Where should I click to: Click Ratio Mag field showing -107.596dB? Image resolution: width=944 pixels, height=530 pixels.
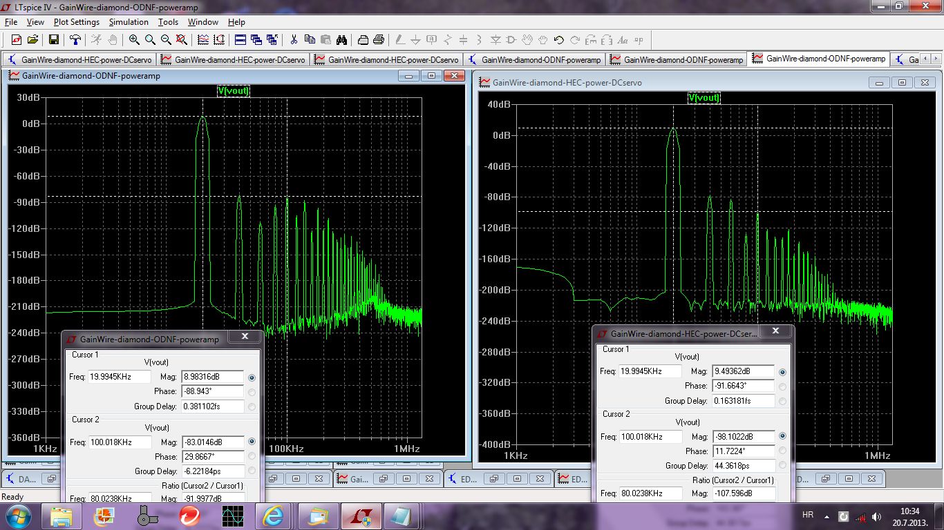743,493
